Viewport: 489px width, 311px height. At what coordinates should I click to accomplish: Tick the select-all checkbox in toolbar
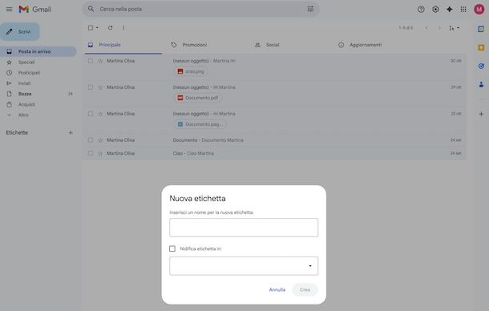click(91, 28)
